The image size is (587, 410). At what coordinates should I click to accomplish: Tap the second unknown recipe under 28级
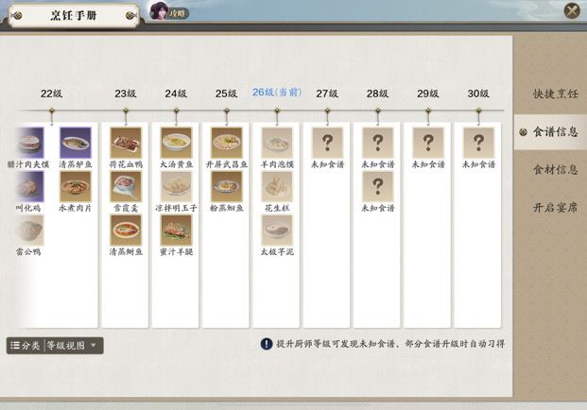pos(378,186)
